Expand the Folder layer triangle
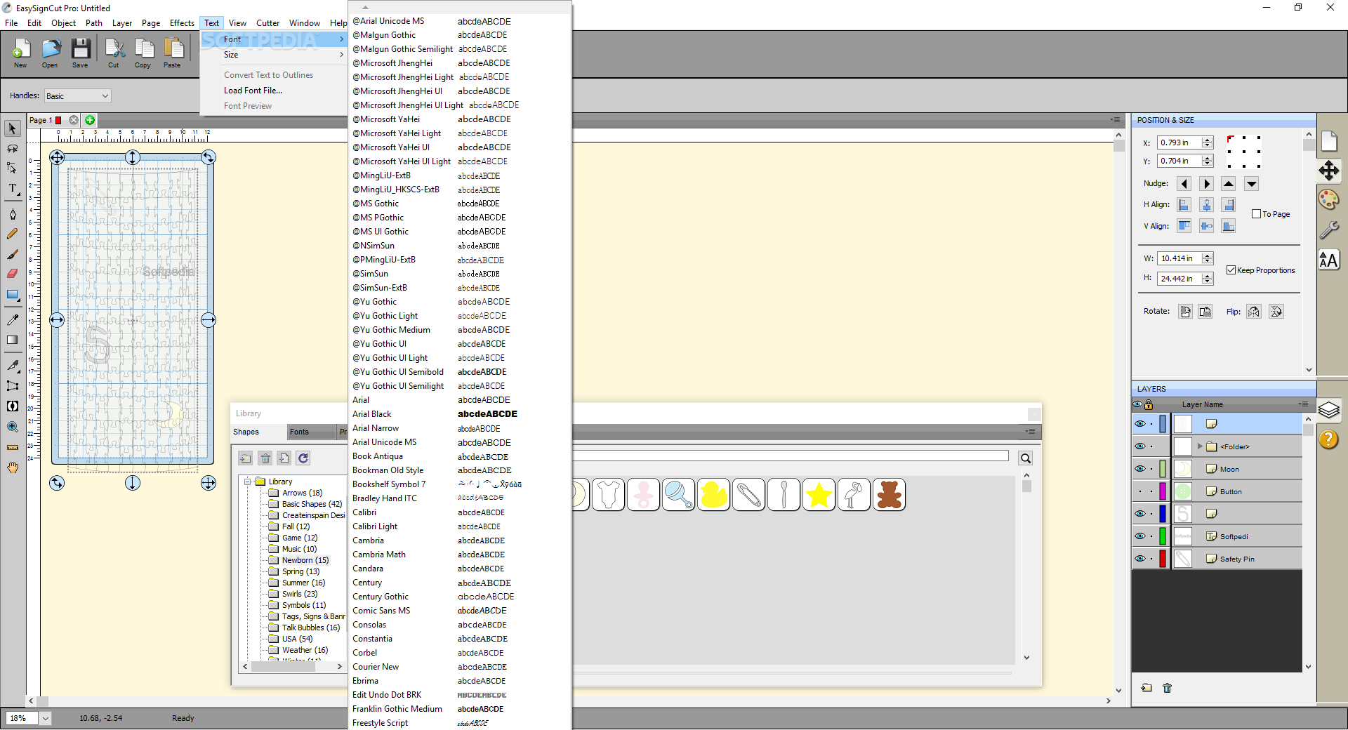 pyautogui.click(x=1200, y=446)
